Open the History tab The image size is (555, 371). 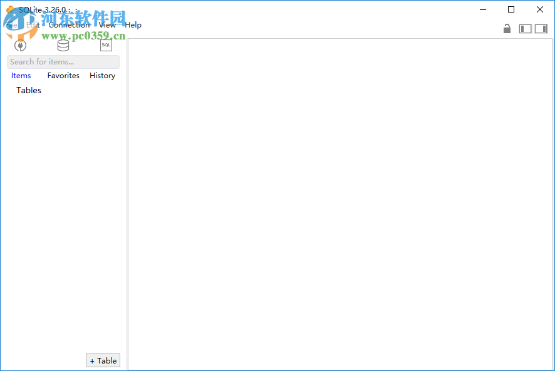pyautogui.click(x=102, y=75)
